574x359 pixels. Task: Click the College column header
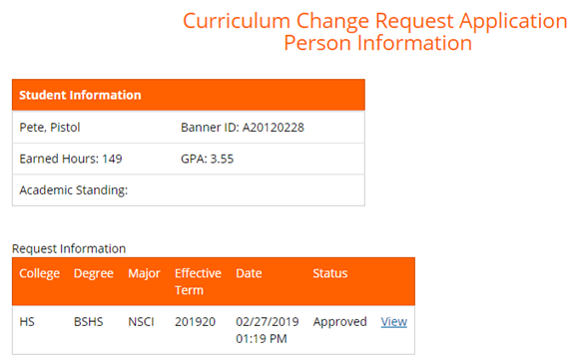tap(40, 273)
